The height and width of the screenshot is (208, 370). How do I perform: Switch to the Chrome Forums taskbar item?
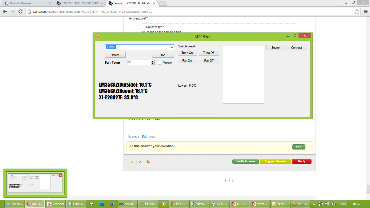click(179, 204)
